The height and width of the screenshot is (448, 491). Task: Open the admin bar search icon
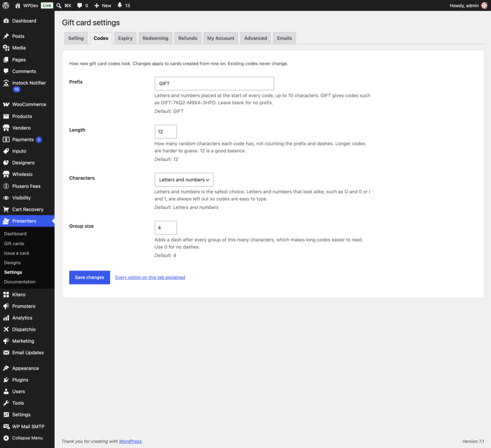point(58,5)
